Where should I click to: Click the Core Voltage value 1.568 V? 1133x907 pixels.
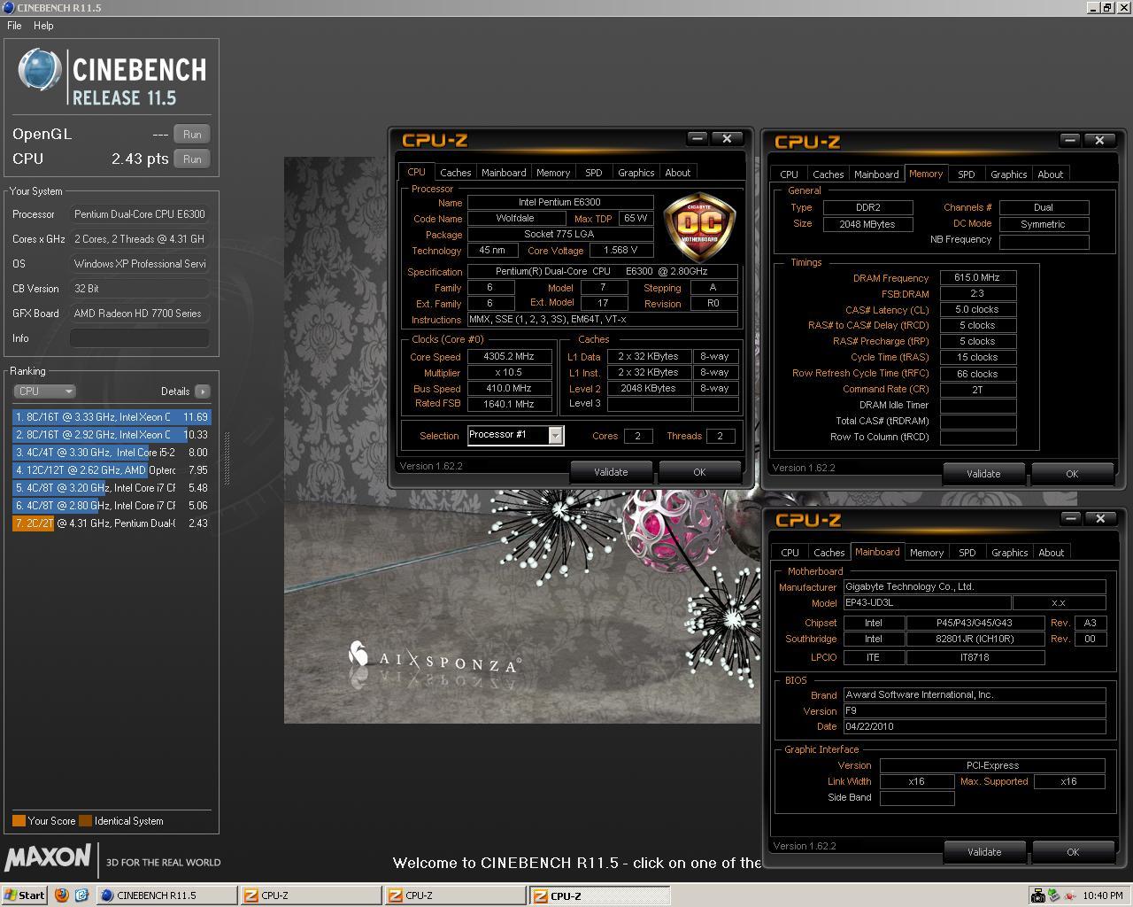(x=620, y=250)
